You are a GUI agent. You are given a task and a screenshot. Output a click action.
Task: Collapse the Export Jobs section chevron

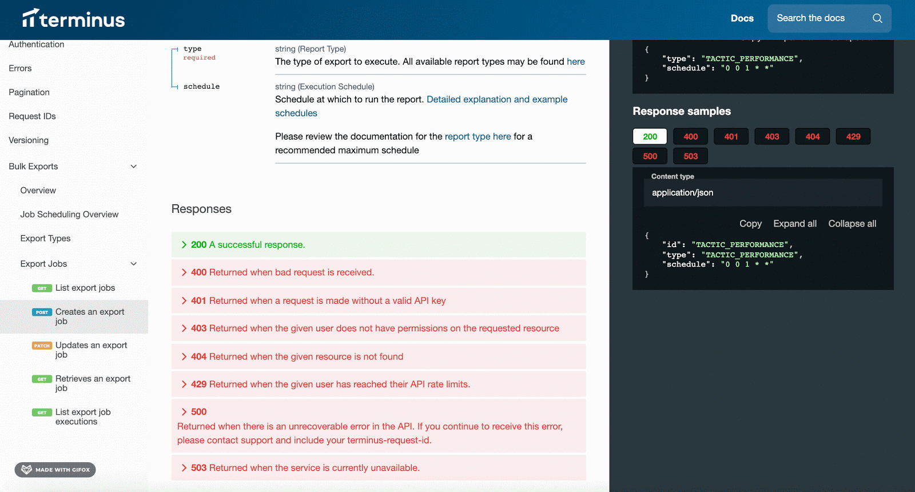click(134, 264)
